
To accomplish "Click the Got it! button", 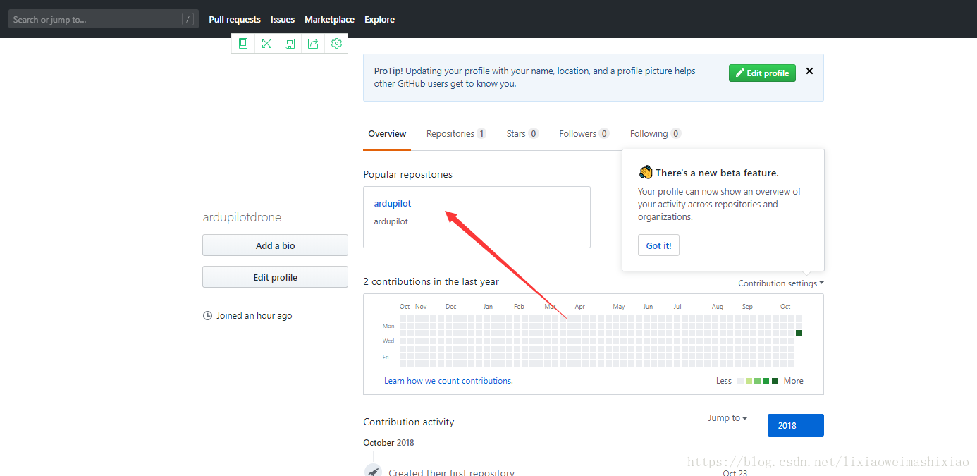I will (x=658, y=245).
